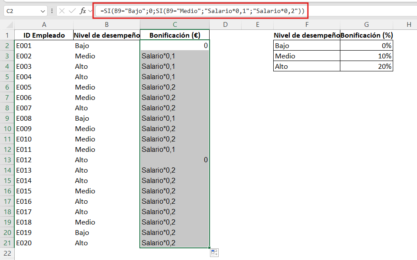Click the Select All corner triangle
This screenshot has height=260, width=417.
[x=10, y=25]
